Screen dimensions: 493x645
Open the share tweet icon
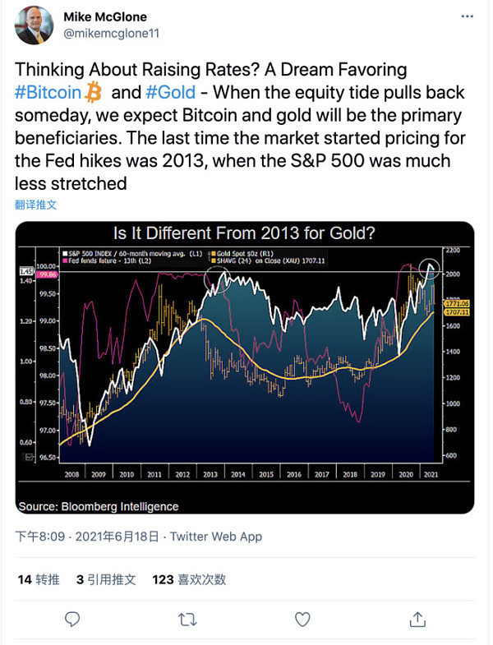coord(417,619)
